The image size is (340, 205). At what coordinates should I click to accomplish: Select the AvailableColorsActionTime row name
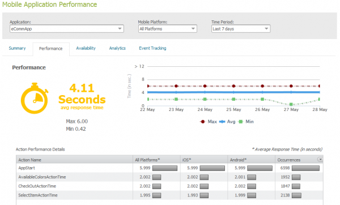42,177
